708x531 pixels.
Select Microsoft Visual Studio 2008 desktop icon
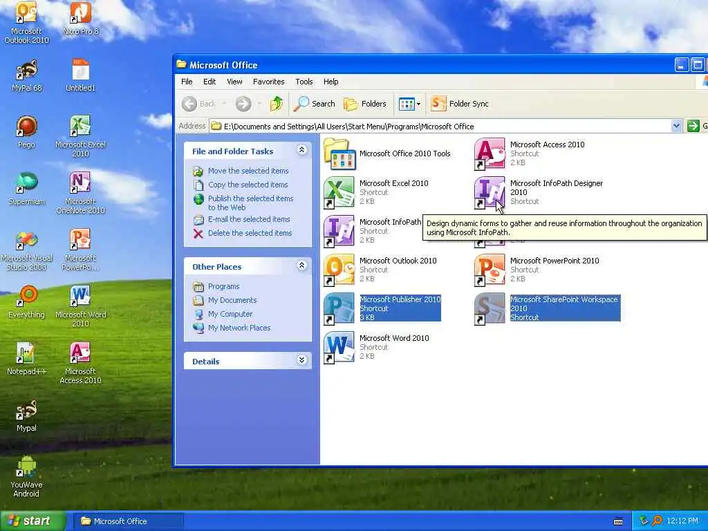coord(27,250)
